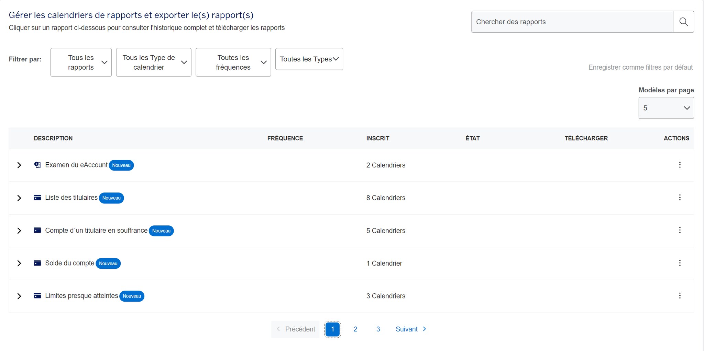Screen dimensions: 704x351
Task: Open actions menu for Liste des titulaires
Action: click(680, 198)
